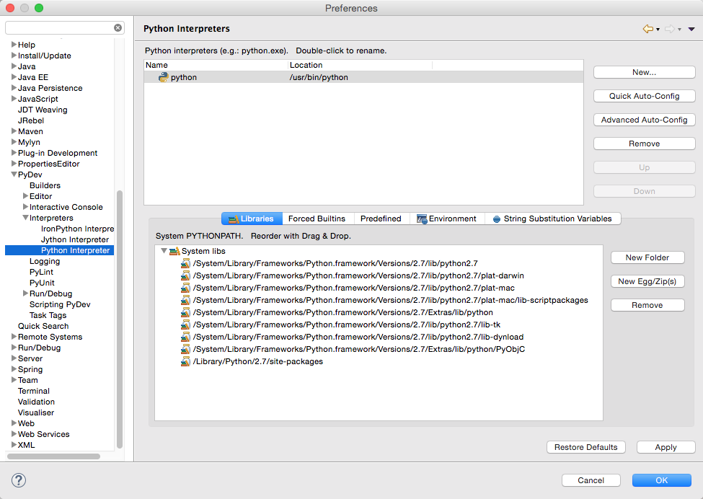Switch to the Forced Builtins tab
Image resolution: width=703 pixels, height=499 pixels.
tap(317, 218)
